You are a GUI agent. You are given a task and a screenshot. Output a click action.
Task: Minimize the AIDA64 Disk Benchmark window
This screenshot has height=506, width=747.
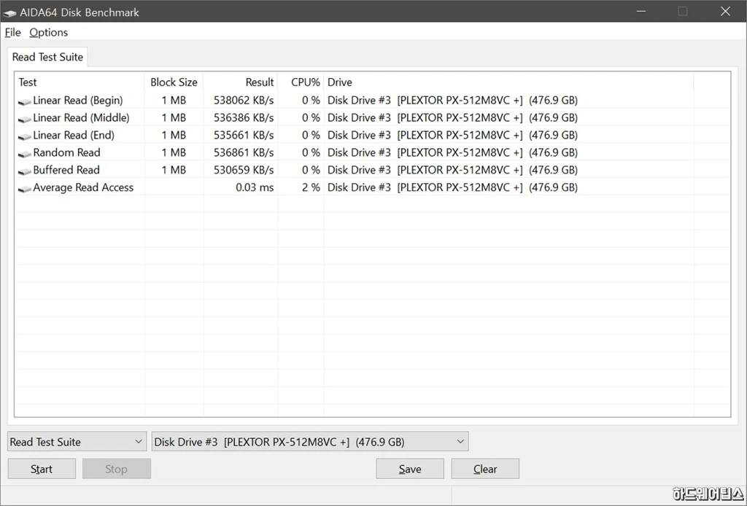point(641,11)
